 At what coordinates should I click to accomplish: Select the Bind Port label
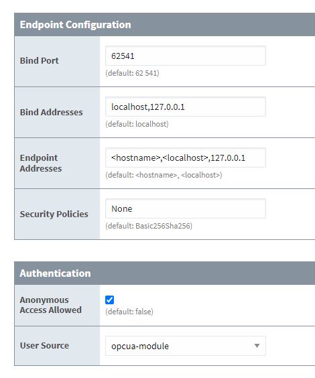coord(39,60)
